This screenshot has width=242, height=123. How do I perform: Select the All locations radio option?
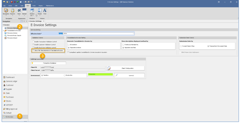(69, 45)
